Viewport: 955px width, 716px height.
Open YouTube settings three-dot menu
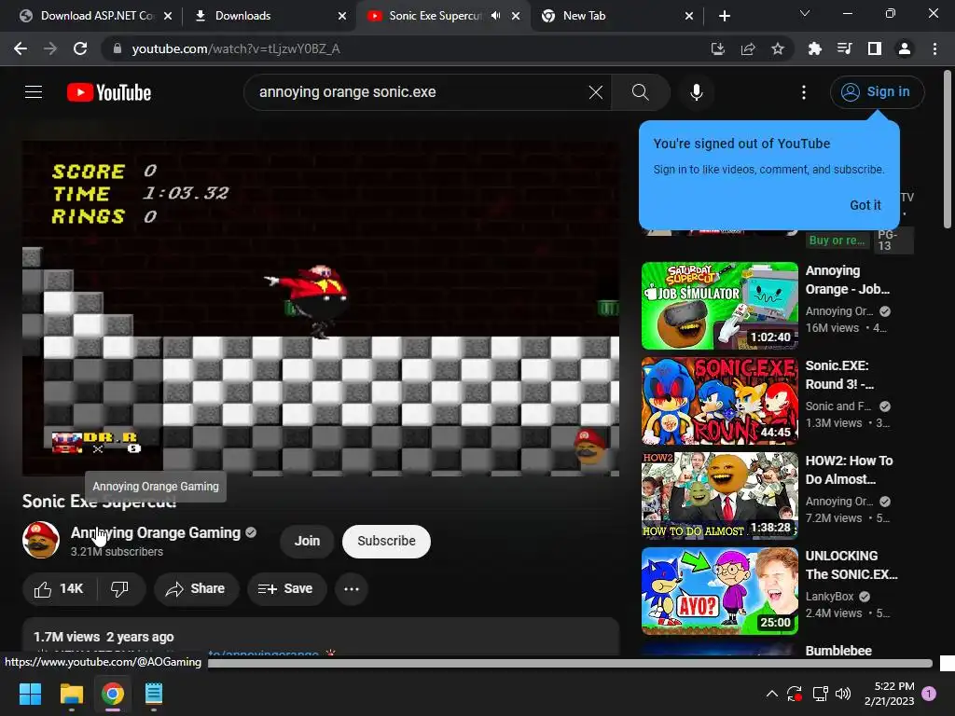[803, 92]
